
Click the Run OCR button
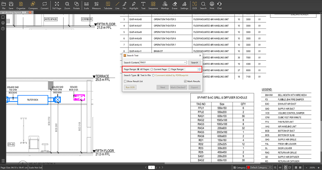point(130,87)
